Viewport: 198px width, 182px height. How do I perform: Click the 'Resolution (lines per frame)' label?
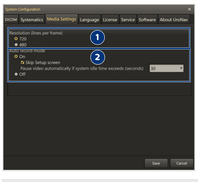pyautogui.click(x=36, y=33)
